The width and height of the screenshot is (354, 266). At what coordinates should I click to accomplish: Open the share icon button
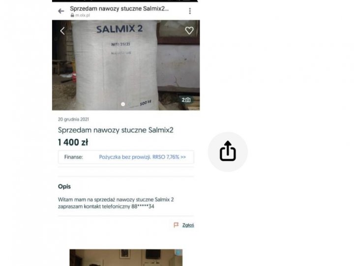pyautogui.click(x=228, y=151)
